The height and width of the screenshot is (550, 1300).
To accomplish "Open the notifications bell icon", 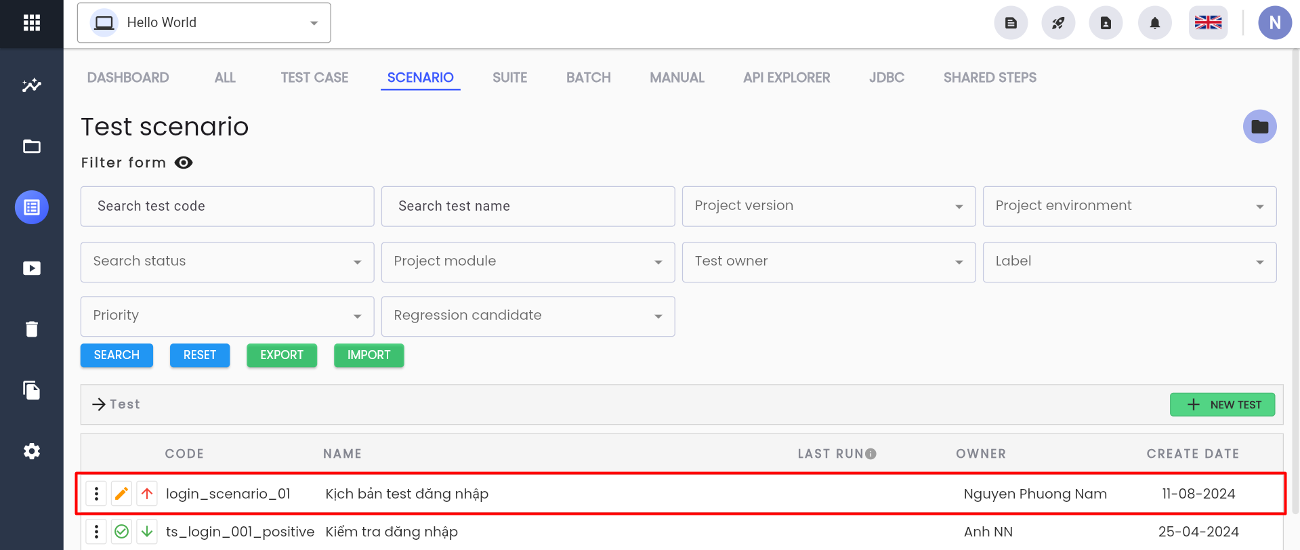I will click(x=1154, y=23).
